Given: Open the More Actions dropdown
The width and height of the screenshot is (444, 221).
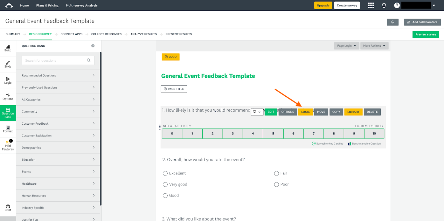Looking at the screenshot, I should 374,46.
